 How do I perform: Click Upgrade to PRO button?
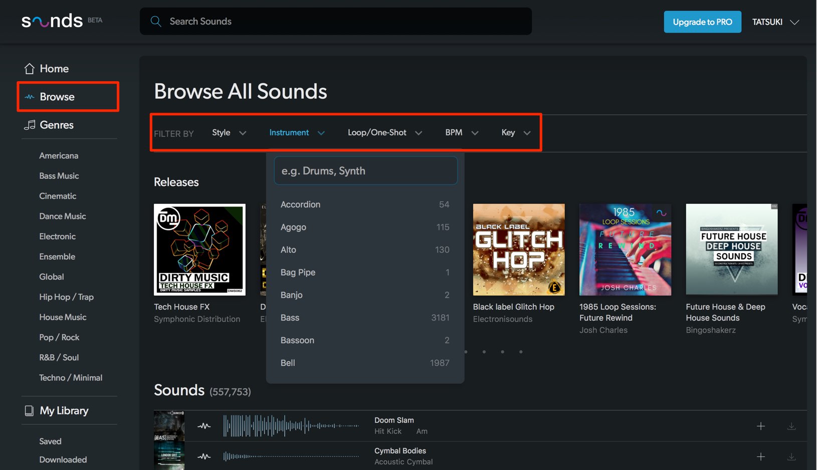point(702,22)
